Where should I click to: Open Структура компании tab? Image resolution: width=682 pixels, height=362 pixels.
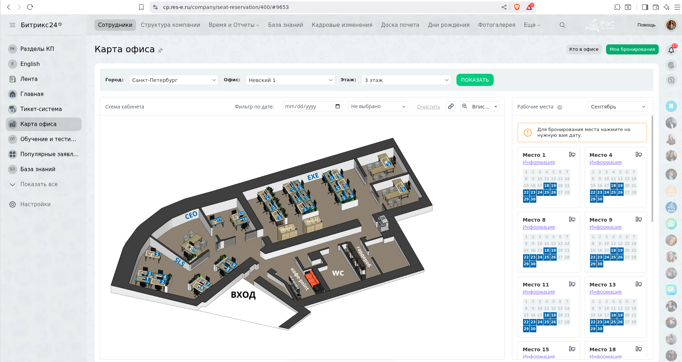170,25
